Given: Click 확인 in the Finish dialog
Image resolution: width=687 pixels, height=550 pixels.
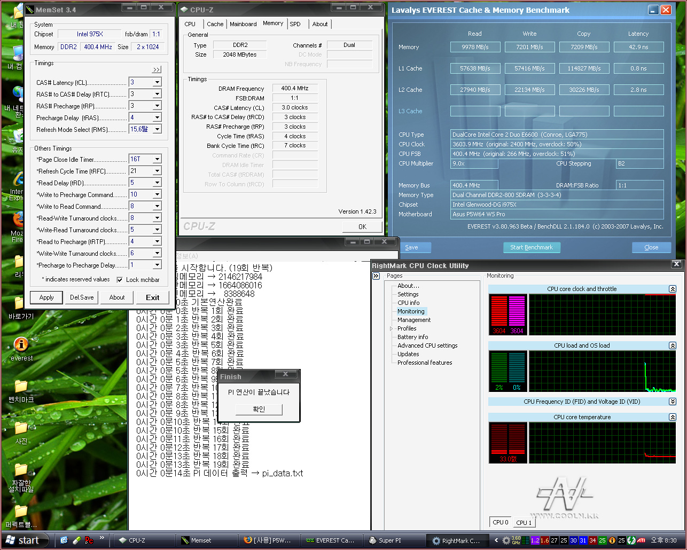Looking at the screenshot, I should [x=259, y=409].
